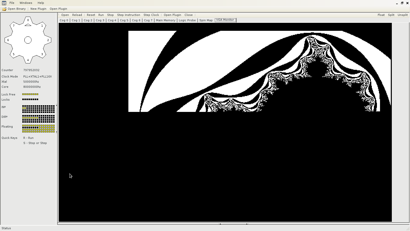The height and width of the screenshot is (231, 410).
Task: Click the Open Binary folder icon
Action: [4, 9]
